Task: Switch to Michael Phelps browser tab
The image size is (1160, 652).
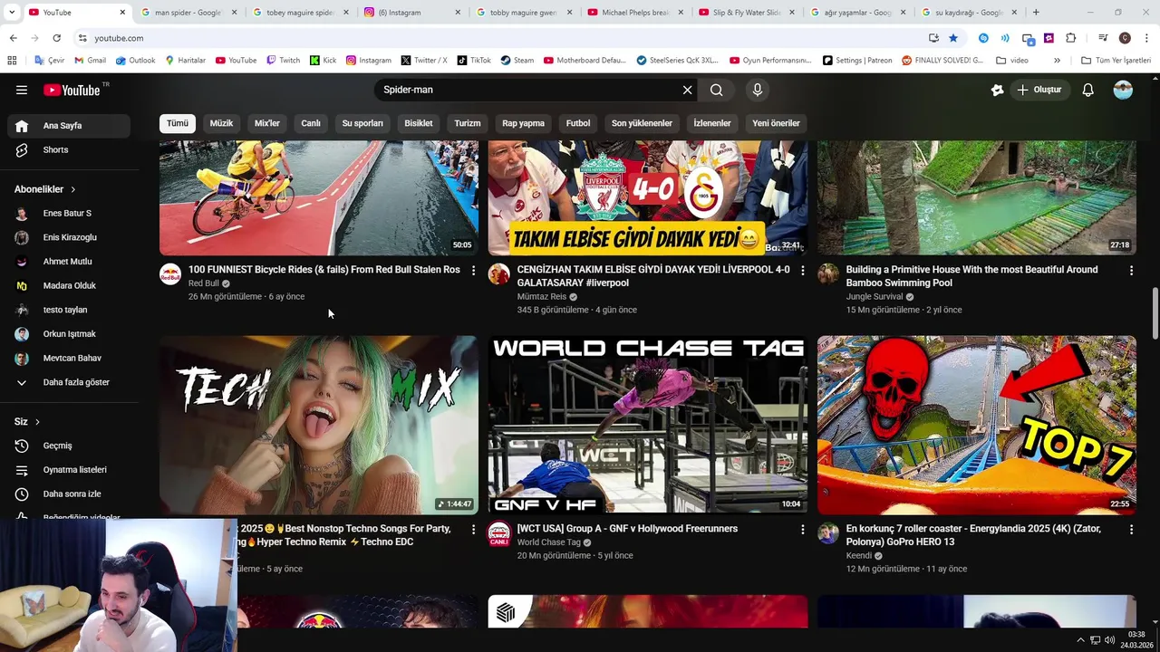Action: point(636,13)
